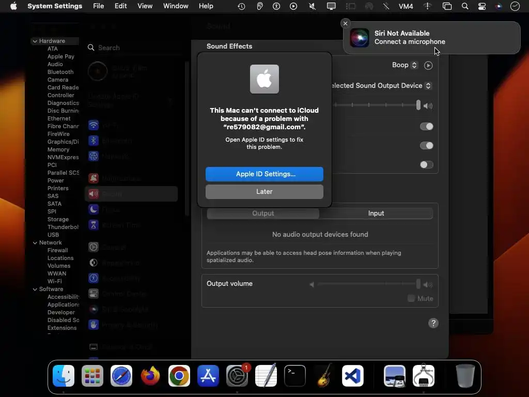Open Selected Sound Output Device dropdown

381,86
